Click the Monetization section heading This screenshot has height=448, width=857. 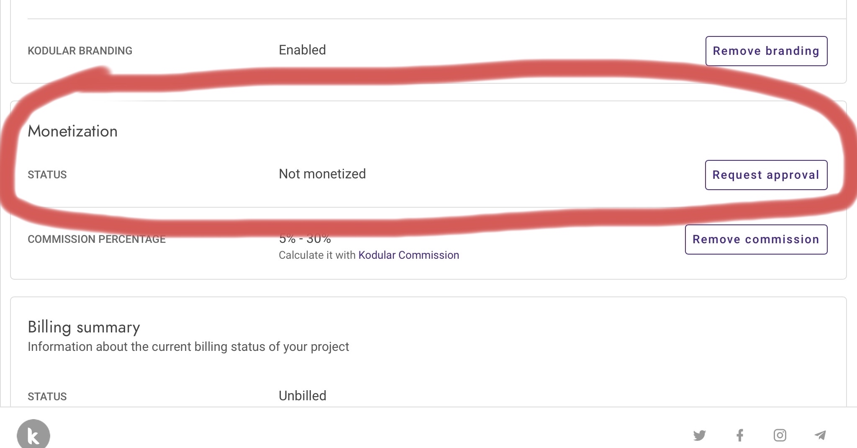coord(72,131)
